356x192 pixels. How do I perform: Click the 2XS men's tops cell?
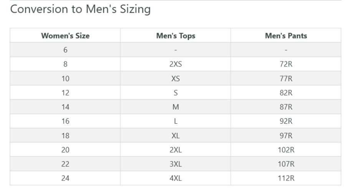tap(176, 65)
